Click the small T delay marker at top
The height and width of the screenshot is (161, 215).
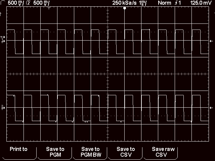pyautogui.click(x=49, y=9)
